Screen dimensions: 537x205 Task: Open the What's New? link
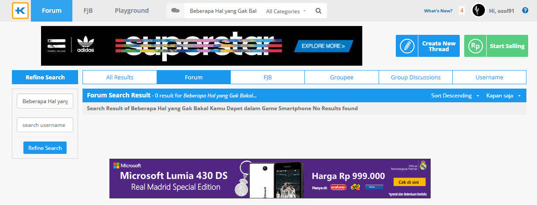(x=438, y=11)
